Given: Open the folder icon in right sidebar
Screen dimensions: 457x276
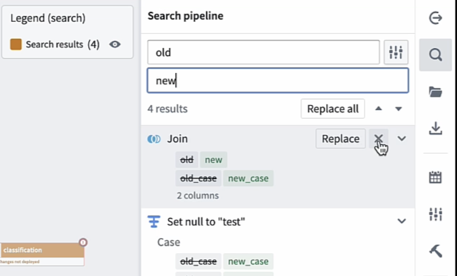Looking at the screenshot, I should pyautogui.click(x=436, y=92).
